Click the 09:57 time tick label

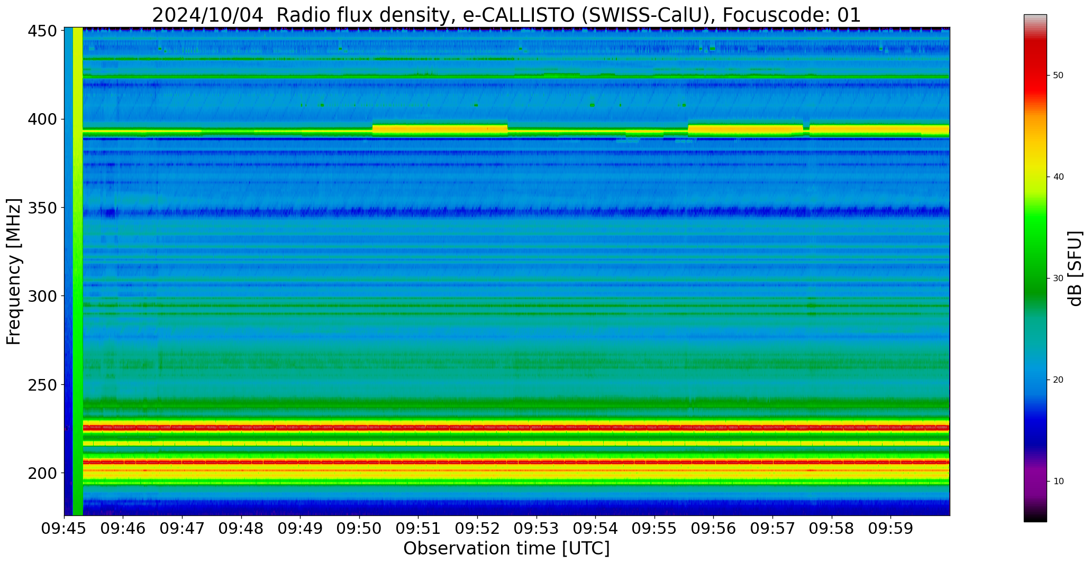(773, 529)
